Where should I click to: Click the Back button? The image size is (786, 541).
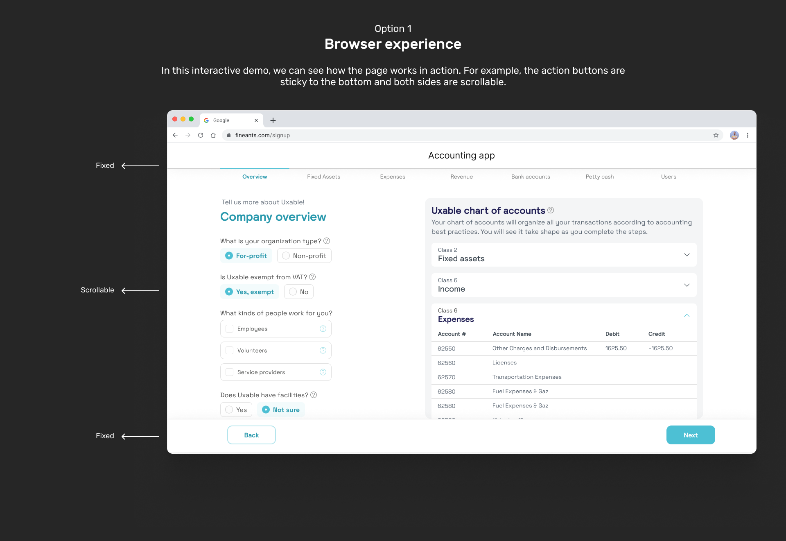tap(251, 435)
